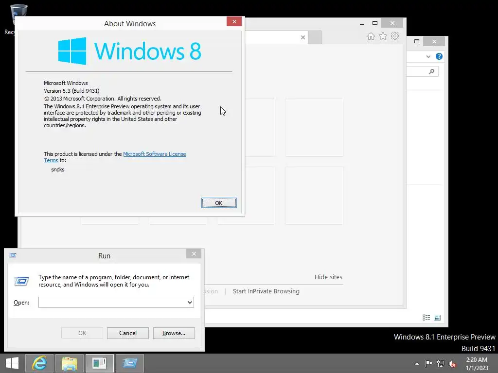This screenshot has width=498, height=373.
Task: Open File Explorer from the taskbar
Action: pyautogui.click(x=70, y=363)
